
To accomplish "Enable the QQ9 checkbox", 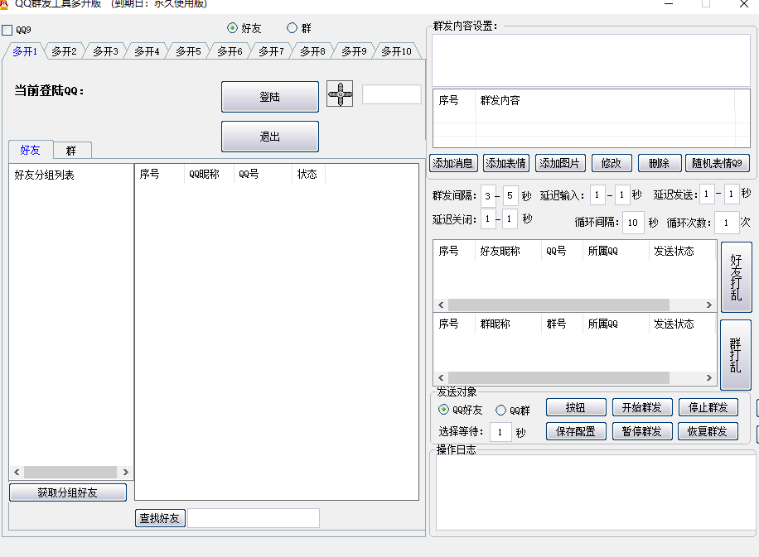I will pos(7,31).
